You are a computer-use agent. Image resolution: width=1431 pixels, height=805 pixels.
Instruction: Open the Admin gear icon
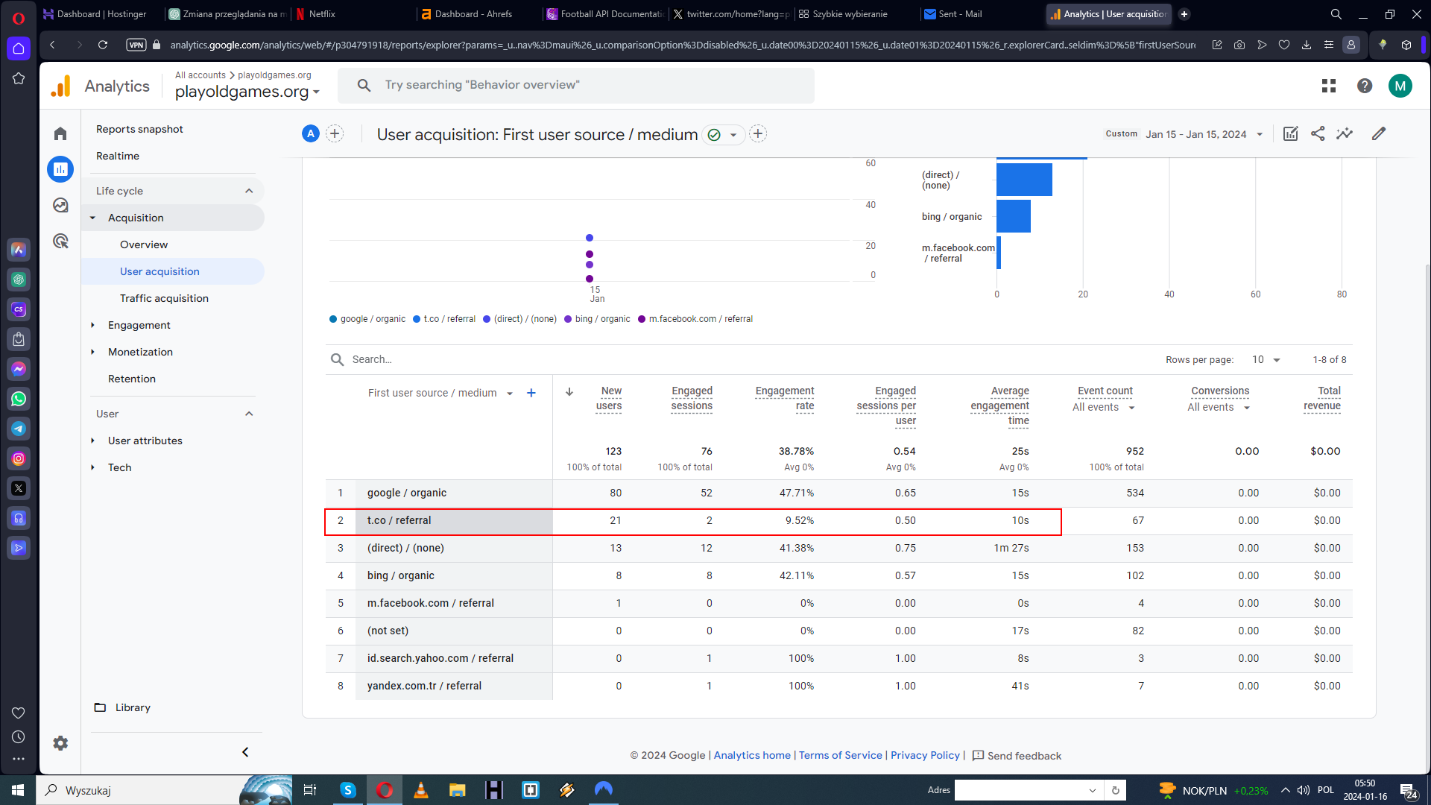(60, 743)
